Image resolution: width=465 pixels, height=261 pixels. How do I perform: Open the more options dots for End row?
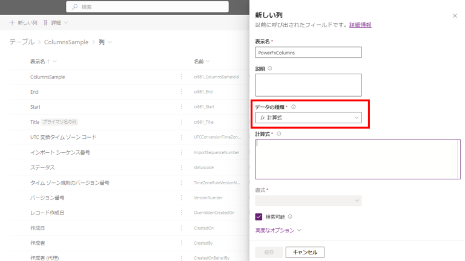181,92
